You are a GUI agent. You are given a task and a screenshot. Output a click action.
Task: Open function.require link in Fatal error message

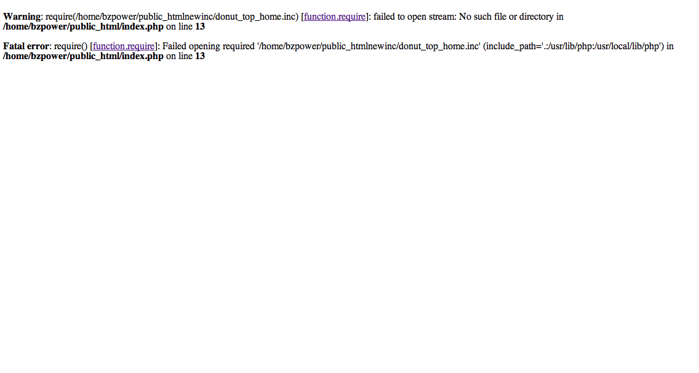point(124,46)
